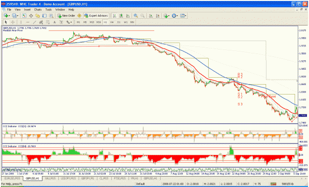Screen dimensions: 309x187
Task: Switch to the YM,H1 chart tab
Action: pyautogui.click(x=134, y=178)
